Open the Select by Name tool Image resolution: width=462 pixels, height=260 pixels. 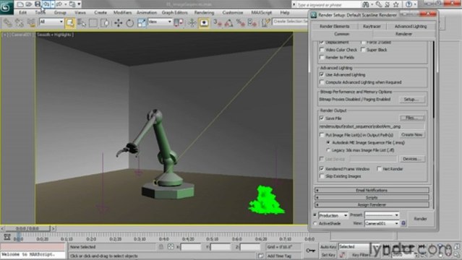pos(82,23)
